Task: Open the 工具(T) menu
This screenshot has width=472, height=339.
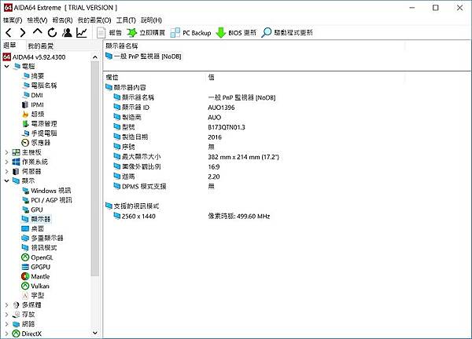Action: (126, 20)
